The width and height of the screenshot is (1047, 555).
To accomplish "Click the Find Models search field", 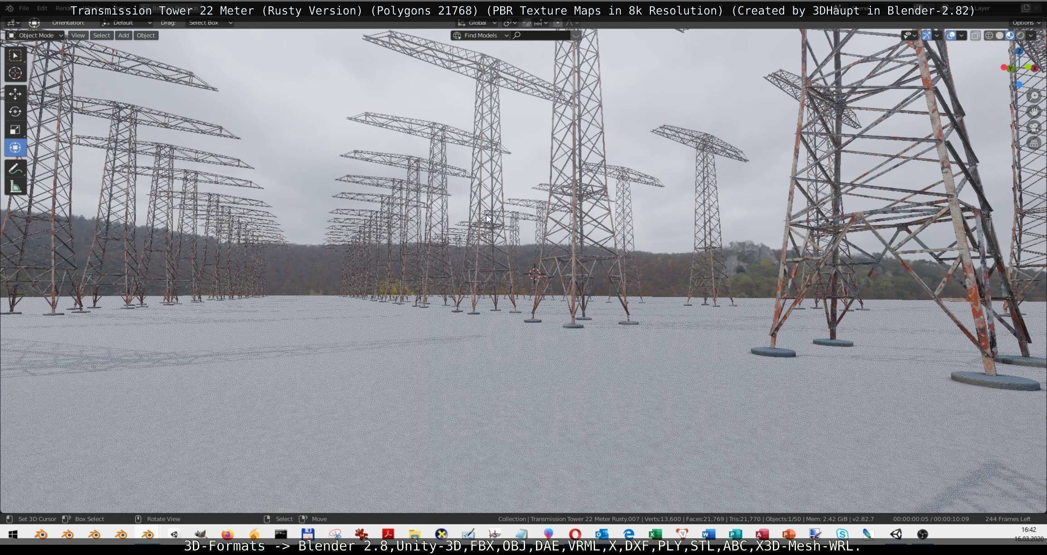I will click(x=541, y=35).
